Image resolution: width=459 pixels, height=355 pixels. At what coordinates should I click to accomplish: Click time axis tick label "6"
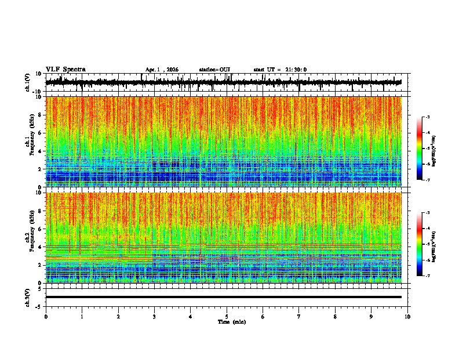pyautogui.click(x=263, y=317)
